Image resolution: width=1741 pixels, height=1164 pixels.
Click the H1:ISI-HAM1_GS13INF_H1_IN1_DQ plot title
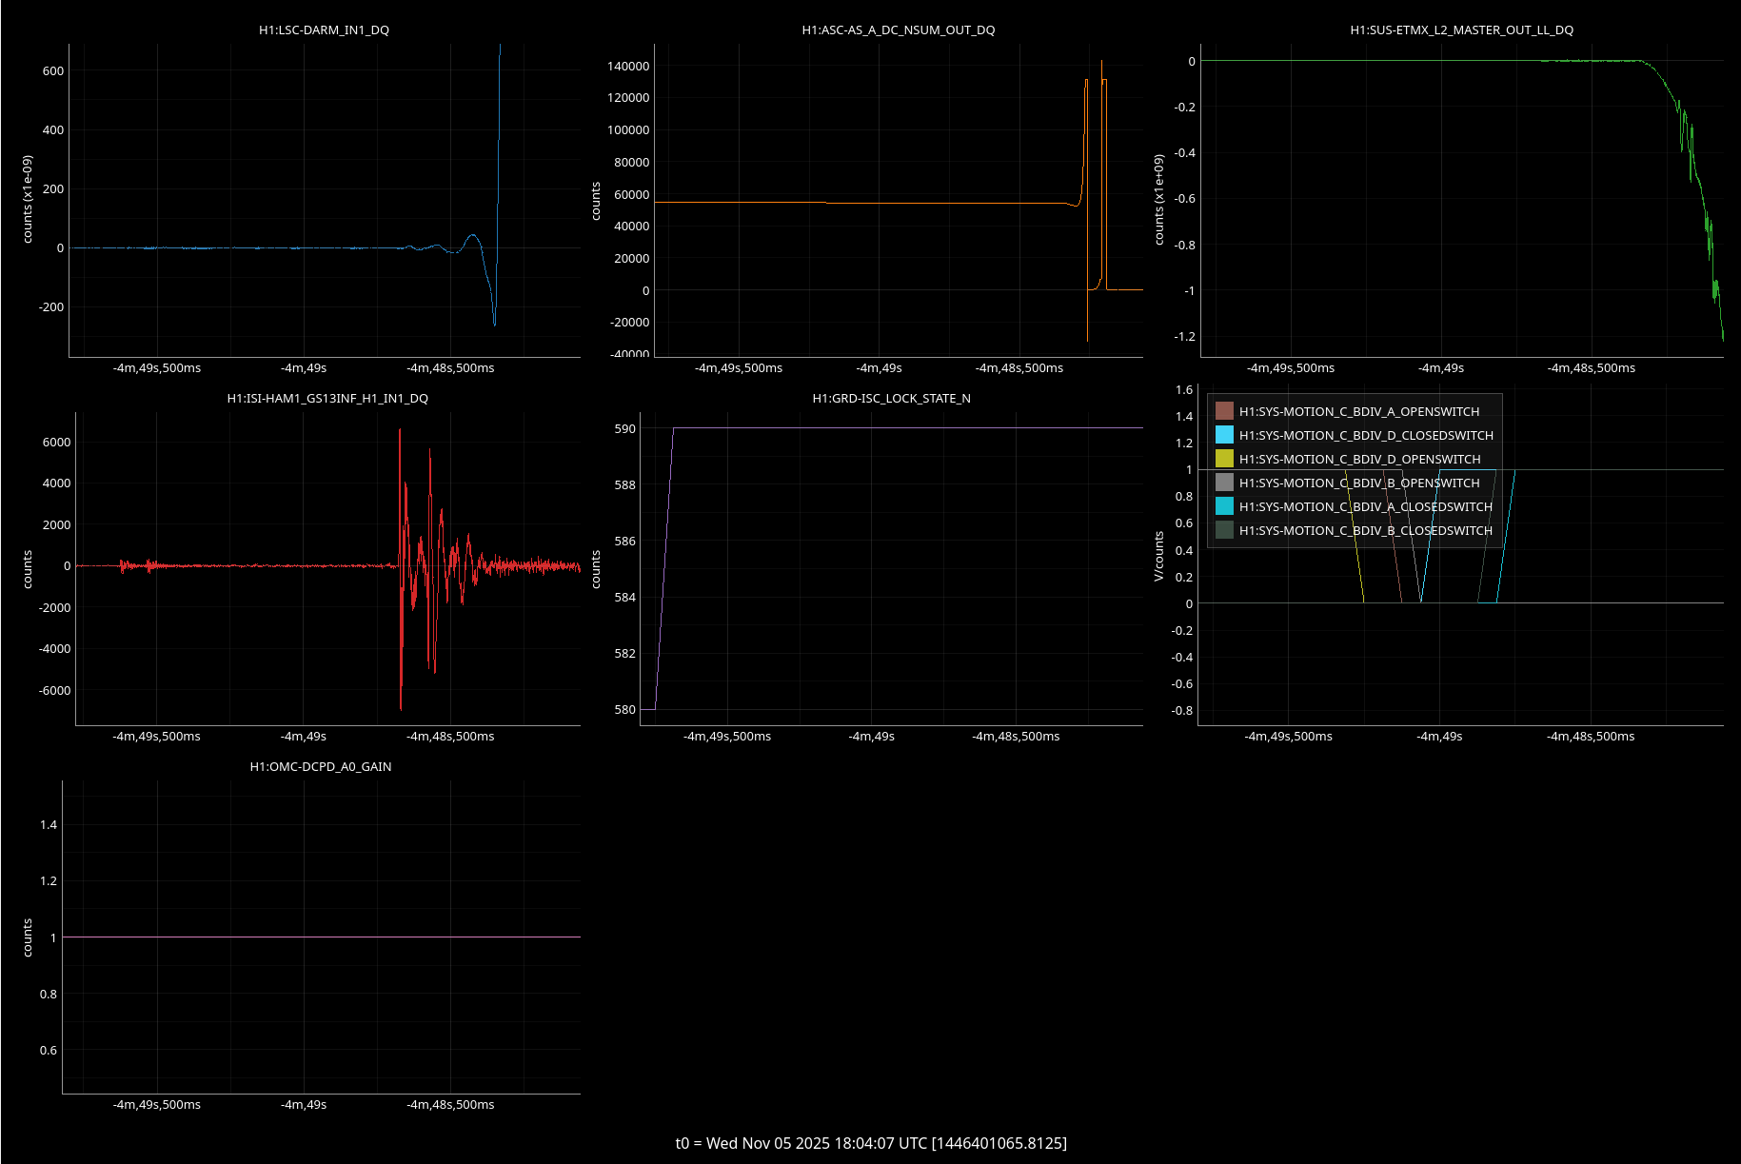pyautogui.click(x=327, y=398)
